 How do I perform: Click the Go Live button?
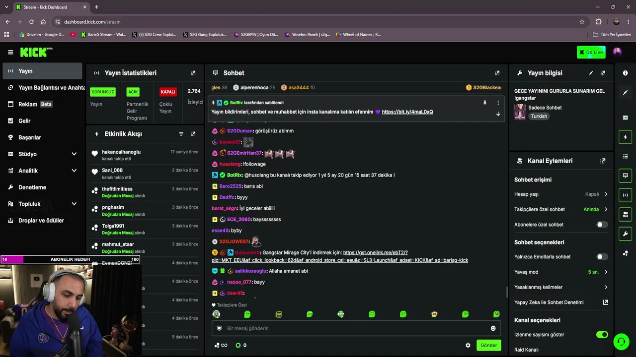591,52
